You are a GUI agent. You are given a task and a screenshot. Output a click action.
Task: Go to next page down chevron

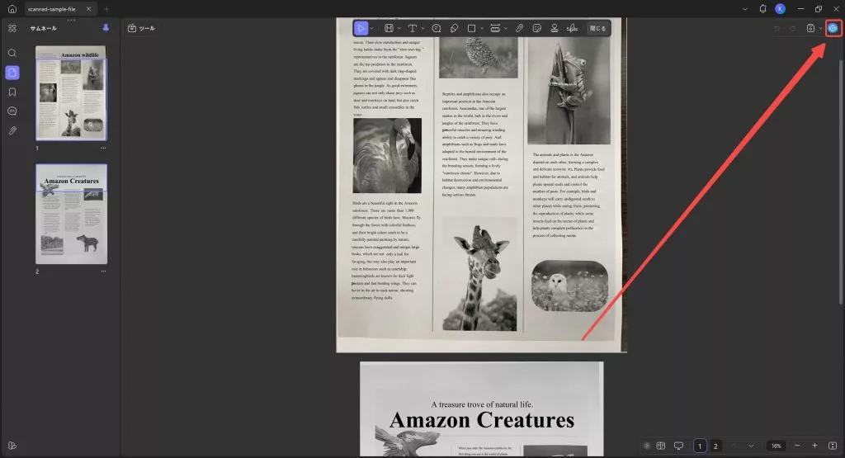(751, 446)
